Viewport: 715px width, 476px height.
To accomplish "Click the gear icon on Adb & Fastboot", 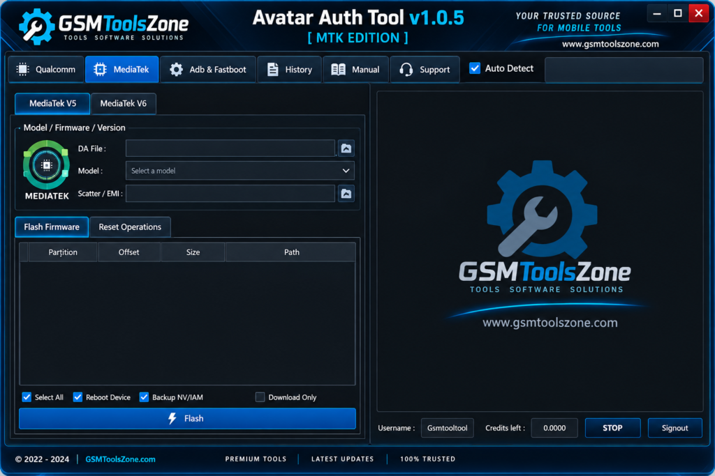I will [176, 69].
